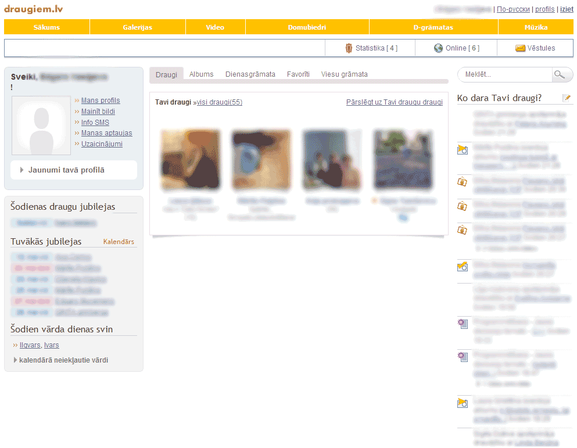
Task: Switch language with По-русски link
Action: click(x=513, y=9)
